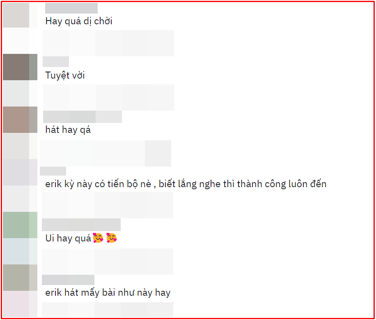This screenshot has width=376, height=320.
Task: Click the blurred username above "Hay quá dị chời"
Action: tap(71, 8)
